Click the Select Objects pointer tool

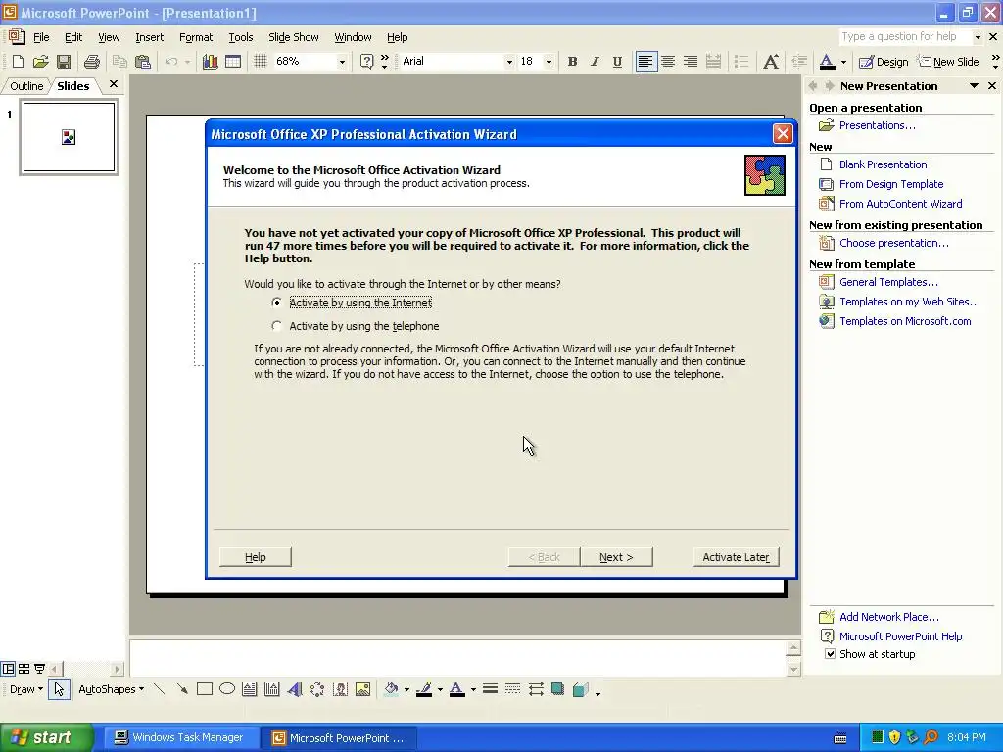coord(59,689)
